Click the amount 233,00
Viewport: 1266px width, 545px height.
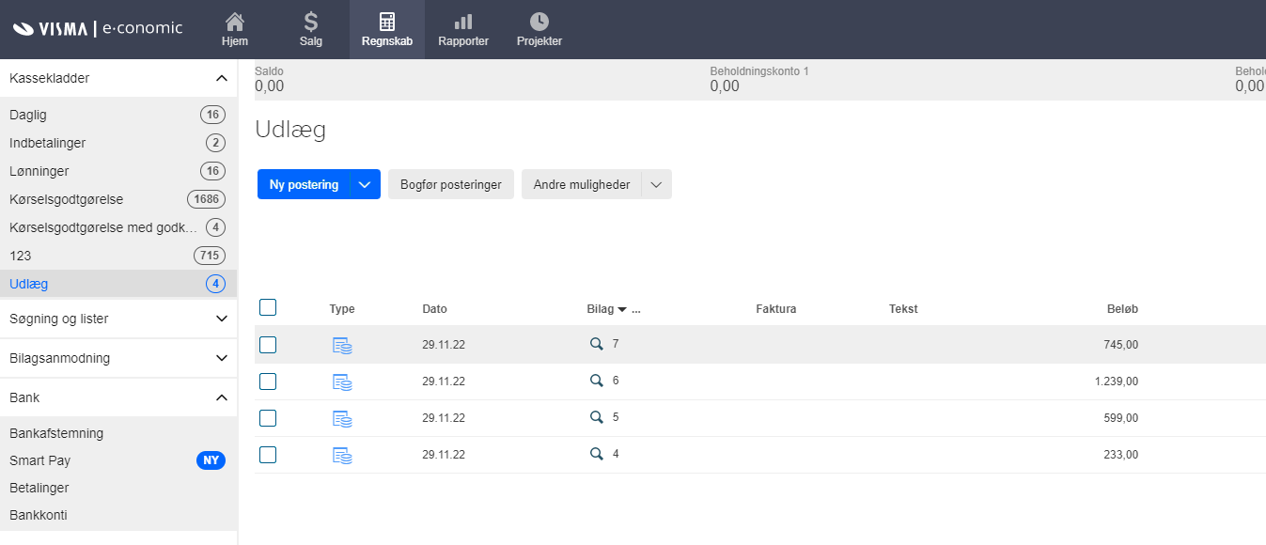tap(1121, 455)
